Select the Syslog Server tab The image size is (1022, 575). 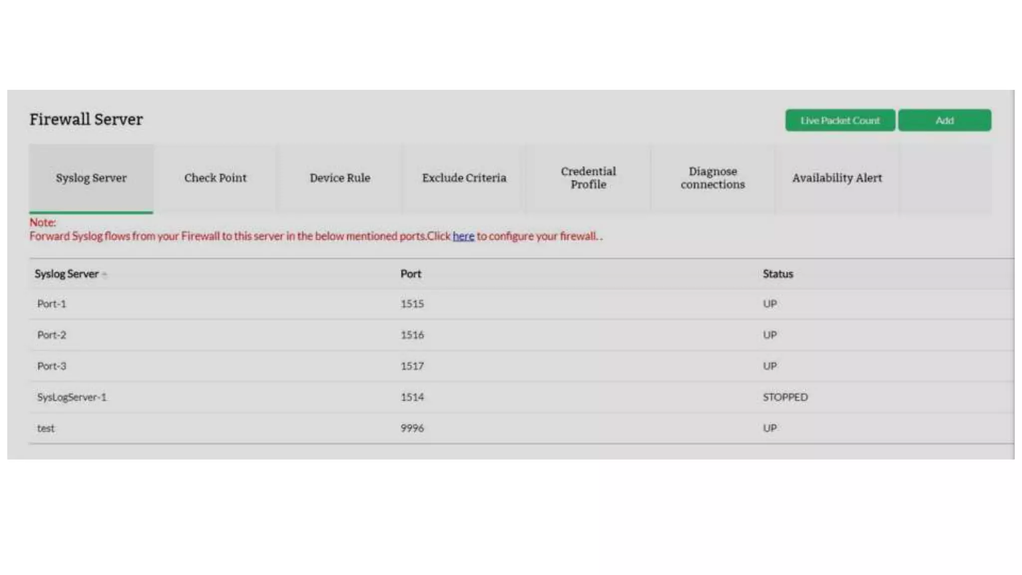[91, 178]
